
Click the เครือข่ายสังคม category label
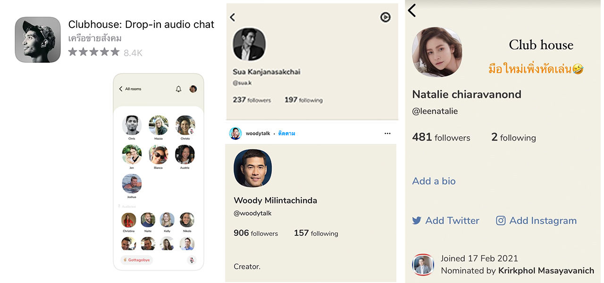(x=95, y=38)
